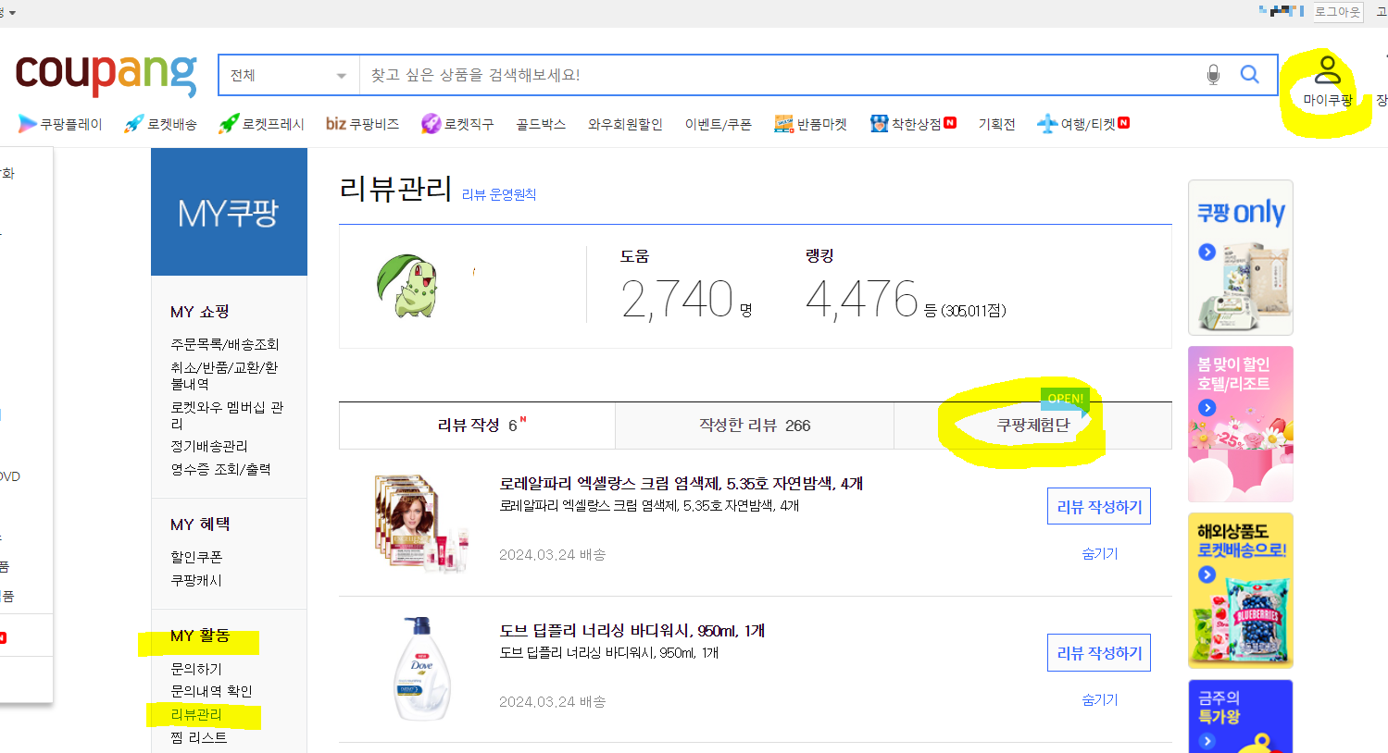The width and height of the screenshot is (1388, 753).
Task: Click the magnifier search icon
Action: click(1249, 75)
